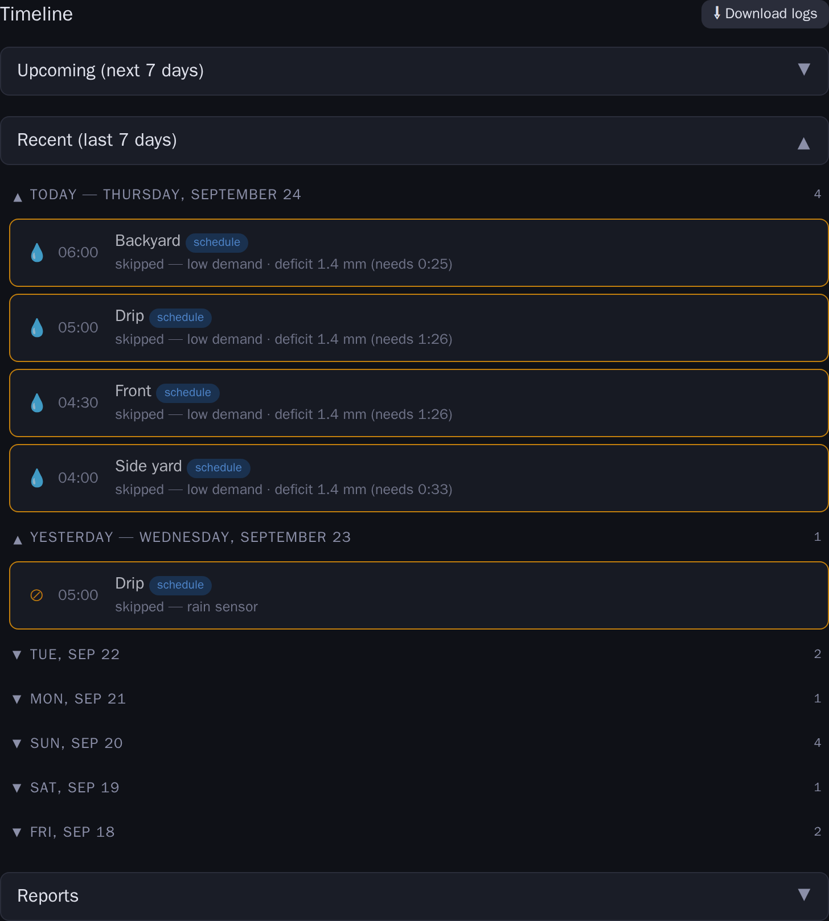Click the Timeline heading
This screenshot has height=921, width=829.
pos(36,14)
